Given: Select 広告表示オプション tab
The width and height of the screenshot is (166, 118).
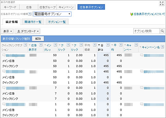Looking at the screenshot, I should [x=91, y=7].
